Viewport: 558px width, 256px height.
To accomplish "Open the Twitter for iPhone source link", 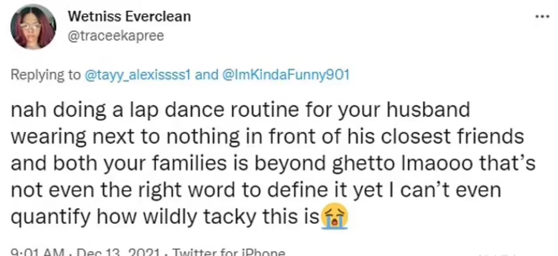I will pyautogui.click(x=229, y=252).
